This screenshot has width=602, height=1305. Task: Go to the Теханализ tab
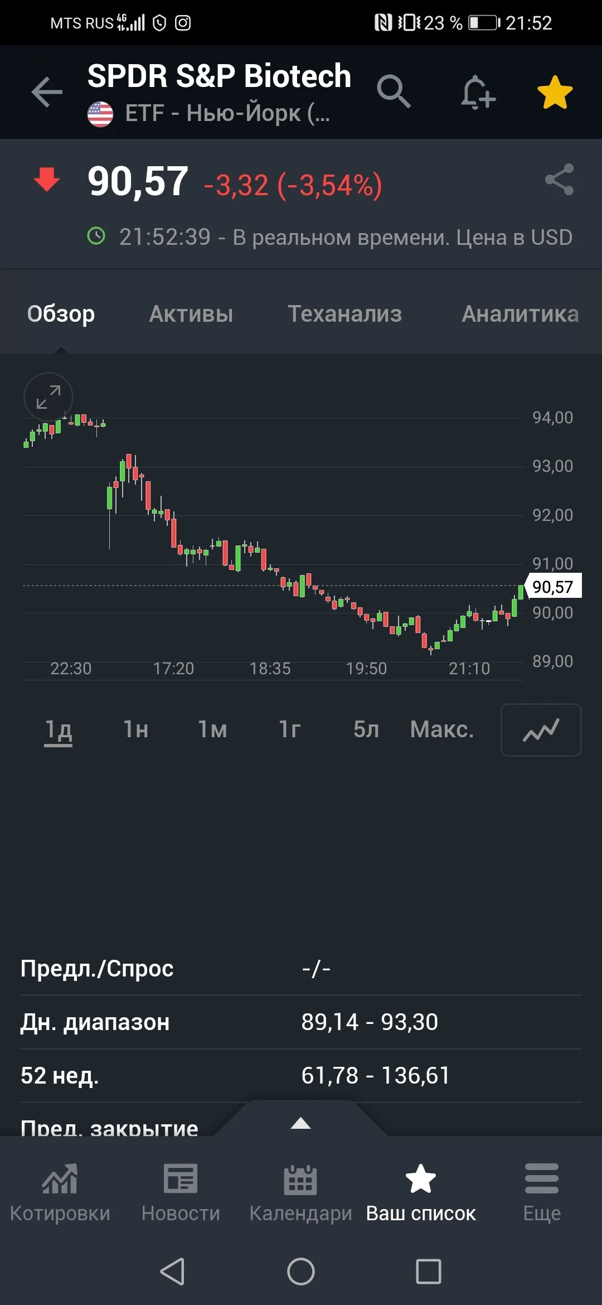[x=345, y=314]
